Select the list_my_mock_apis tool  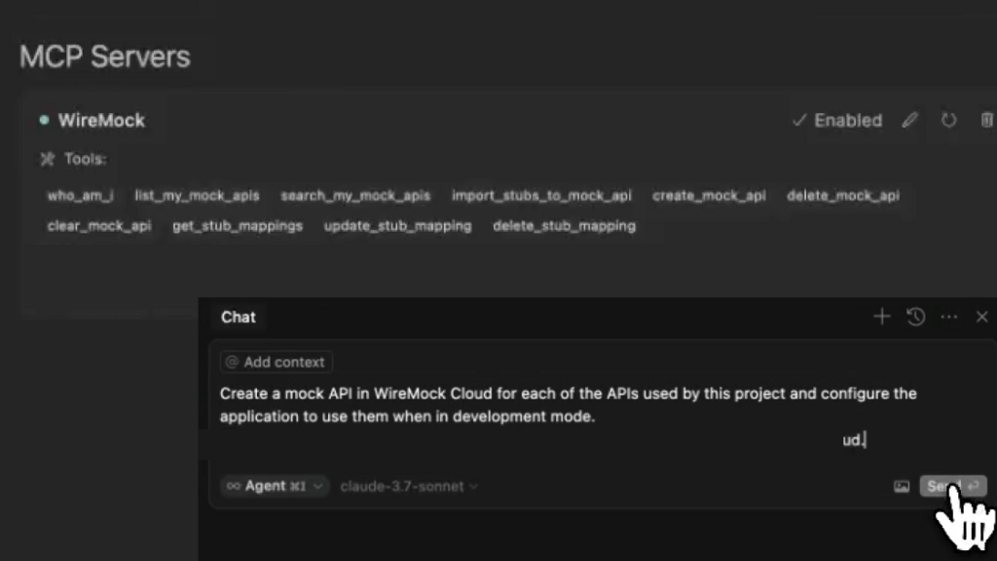pos(197,195)
